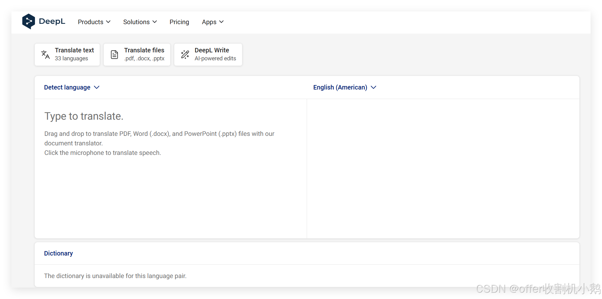This screenshot has width=602, height=299.
Task: Click 'Click the microphone to translate speech' text
Action: click(103, 153)
